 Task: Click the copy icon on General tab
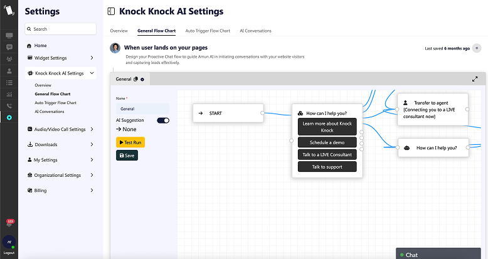pyautogui.click(x=136, y=79)
